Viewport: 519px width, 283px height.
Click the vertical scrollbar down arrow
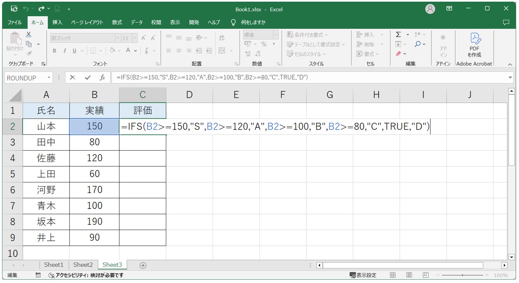pos(512,256)
